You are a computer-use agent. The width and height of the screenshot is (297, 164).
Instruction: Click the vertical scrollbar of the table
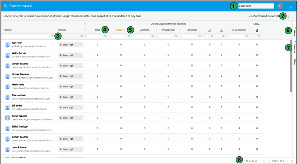(x=291, y=67)
